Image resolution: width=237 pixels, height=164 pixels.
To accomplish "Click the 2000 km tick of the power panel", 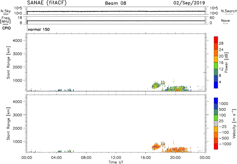I will (x=17, y=67).
